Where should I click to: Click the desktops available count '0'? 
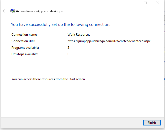click(x=68, y=54)
